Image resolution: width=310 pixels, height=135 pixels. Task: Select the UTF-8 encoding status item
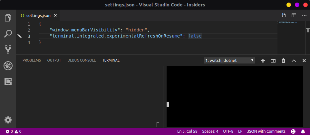click(228, 131)
